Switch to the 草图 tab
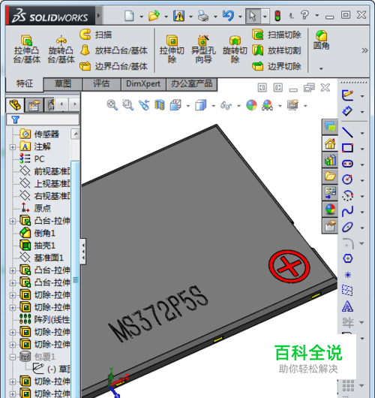 point(63,84)
